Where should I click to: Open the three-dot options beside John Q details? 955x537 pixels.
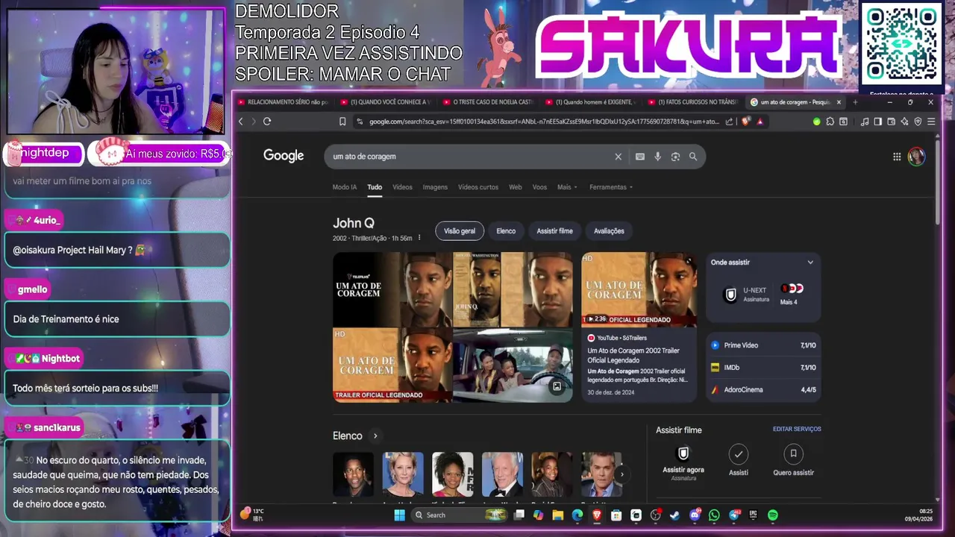click(x=419, y=238)
